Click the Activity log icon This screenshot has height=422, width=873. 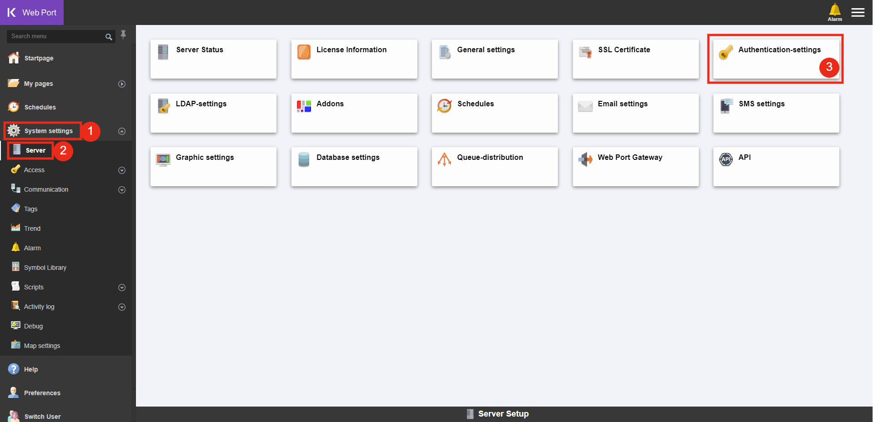point(16,306)
